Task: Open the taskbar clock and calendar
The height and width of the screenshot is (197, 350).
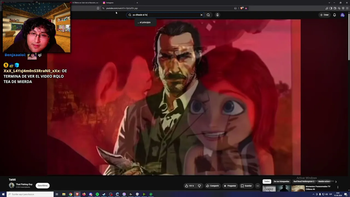Action: coord(338,194)
